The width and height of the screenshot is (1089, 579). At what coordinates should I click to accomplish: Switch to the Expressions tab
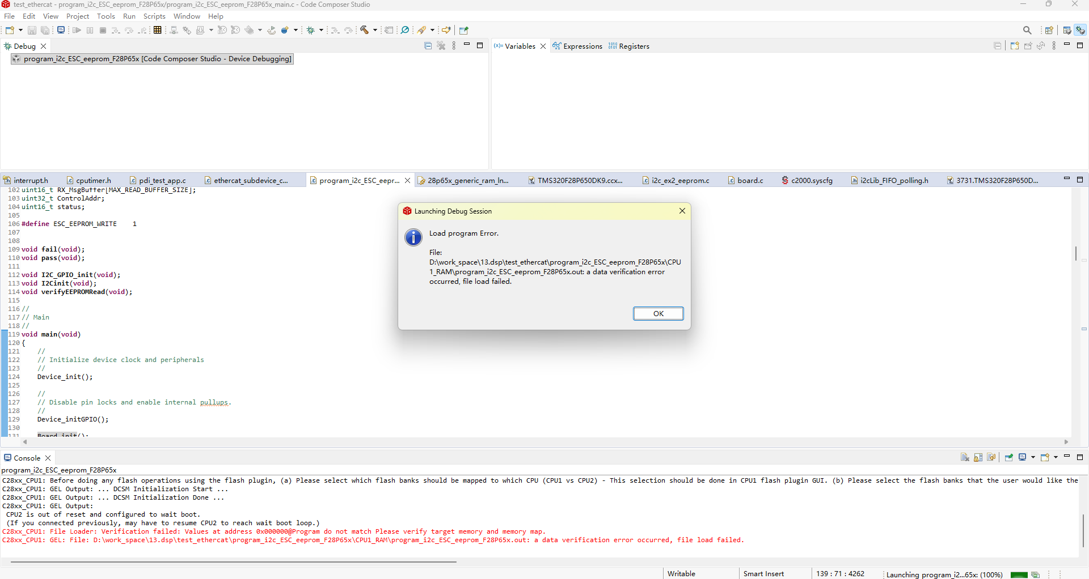click(x=577, y=46)
